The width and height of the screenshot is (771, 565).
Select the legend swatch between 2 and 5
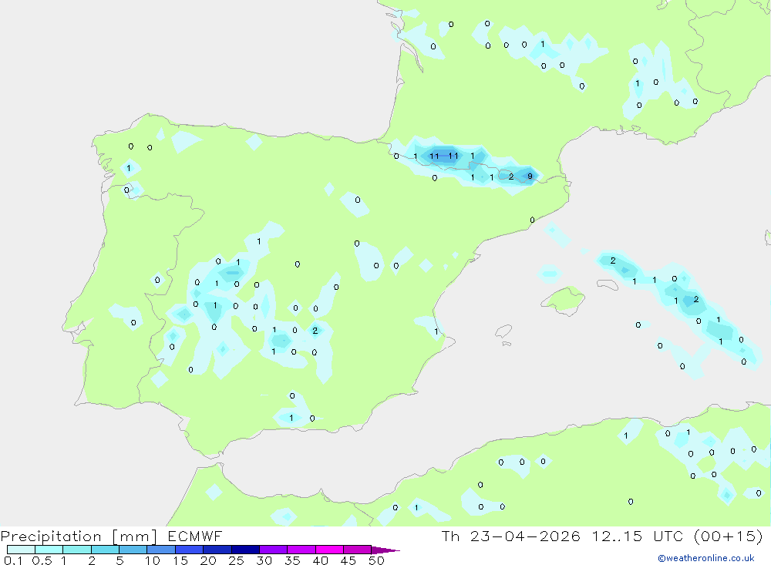[x=105, y=550]
